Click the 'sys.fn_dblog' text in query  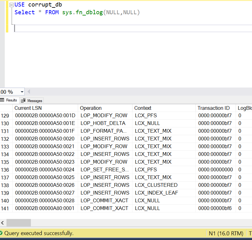click(x=82, y=12)
